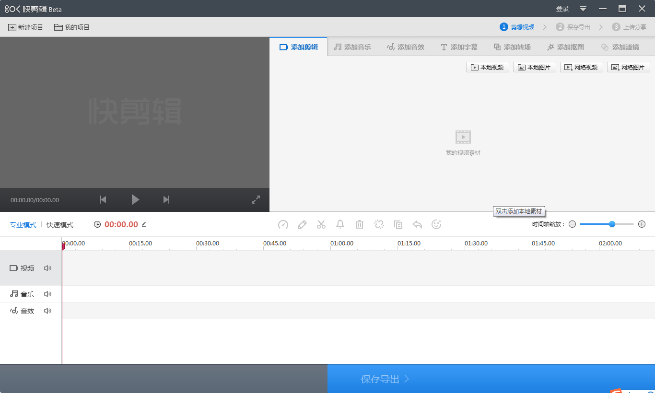Zoom in timeline with plus button

pyautogui.click(x=642, y=224)
